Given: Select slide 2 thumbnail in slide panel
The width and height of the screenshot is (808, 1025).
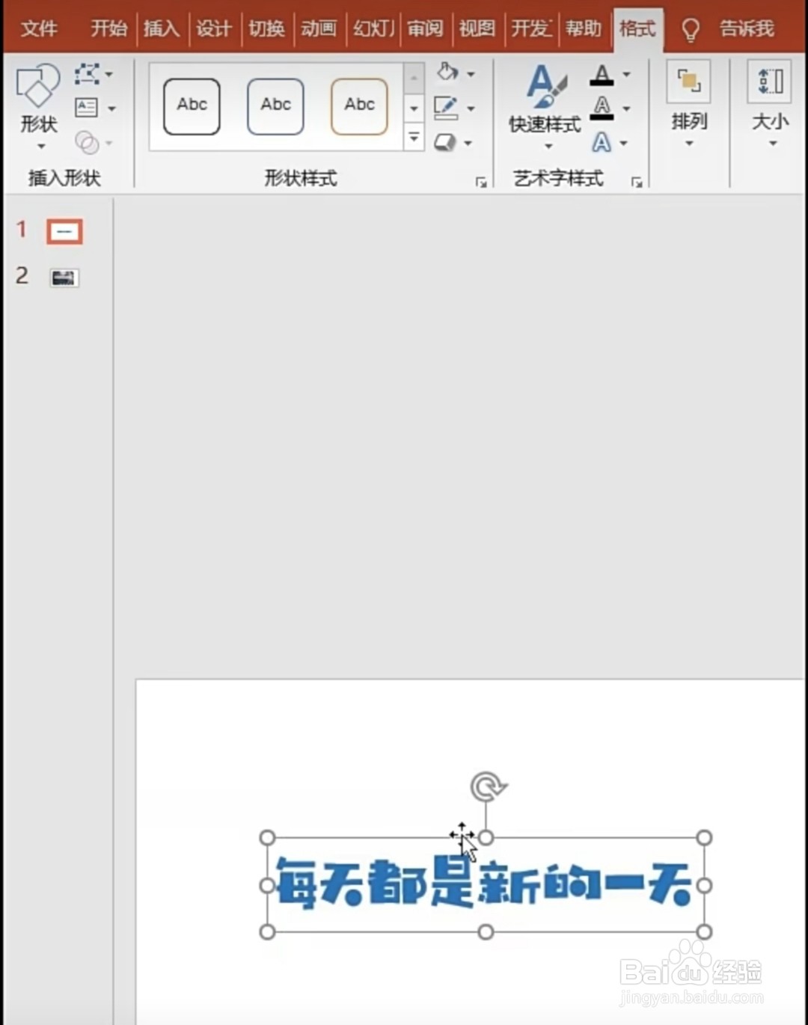Looking at the screenshot, I should click(x=64, y=277).
